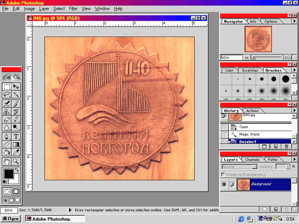299x224 pixels.
Task: Pick the Lasso tool in the toolbox
Action: pos(7,94)
